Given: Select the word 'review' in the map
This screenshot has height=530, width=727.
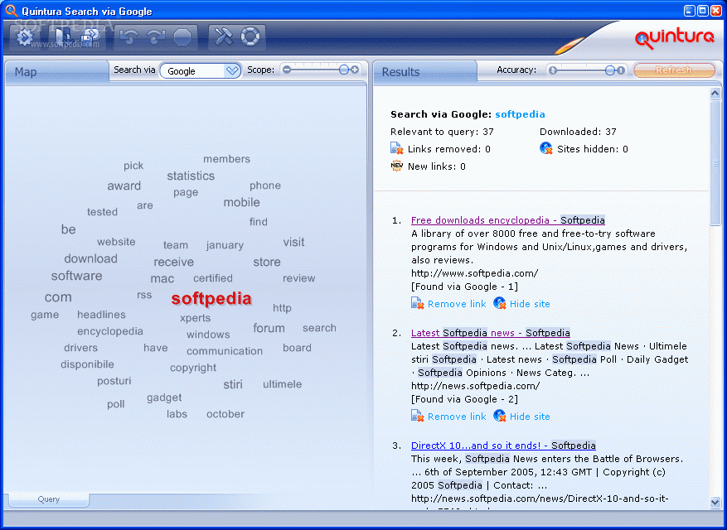Looking at the screenshot, I should click(298, 278).
